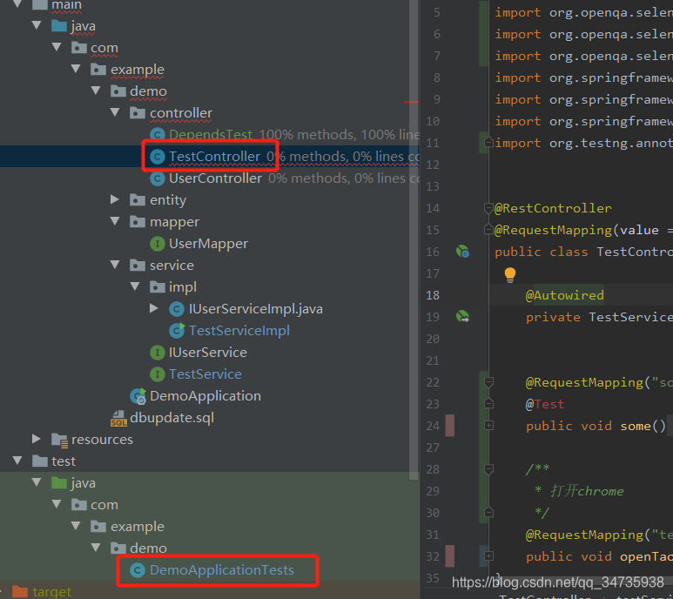
Task: Toggle fold marker at line 22
Action: click(x=488, y=381)
